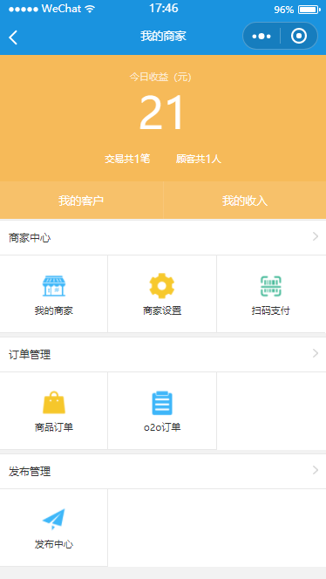Image resolution: width=326 pixels, height=579 pixels.
Task: Open o2o订单 clipboard icon
Action: click(162, 403)
